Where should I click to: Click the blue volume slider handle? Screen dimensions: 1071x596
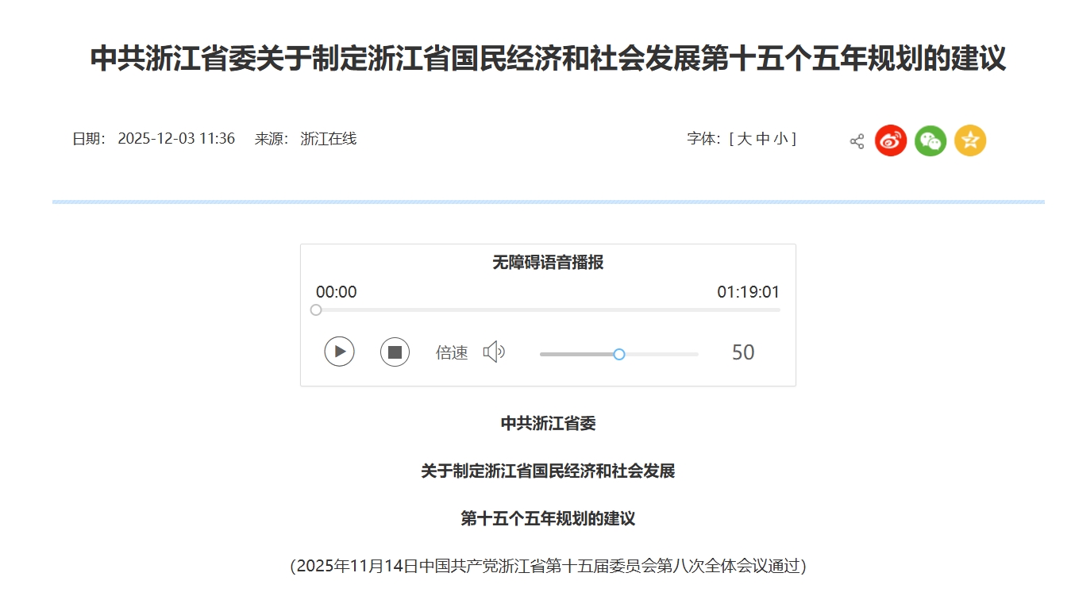[619, 354]
